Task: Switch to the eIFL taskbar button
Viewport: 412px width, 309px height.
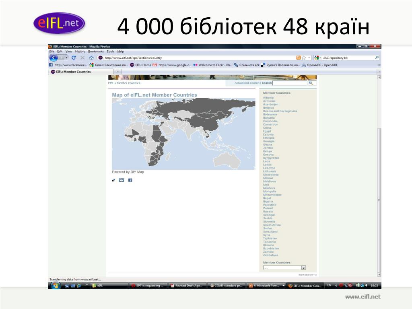Action: point(109,286)
